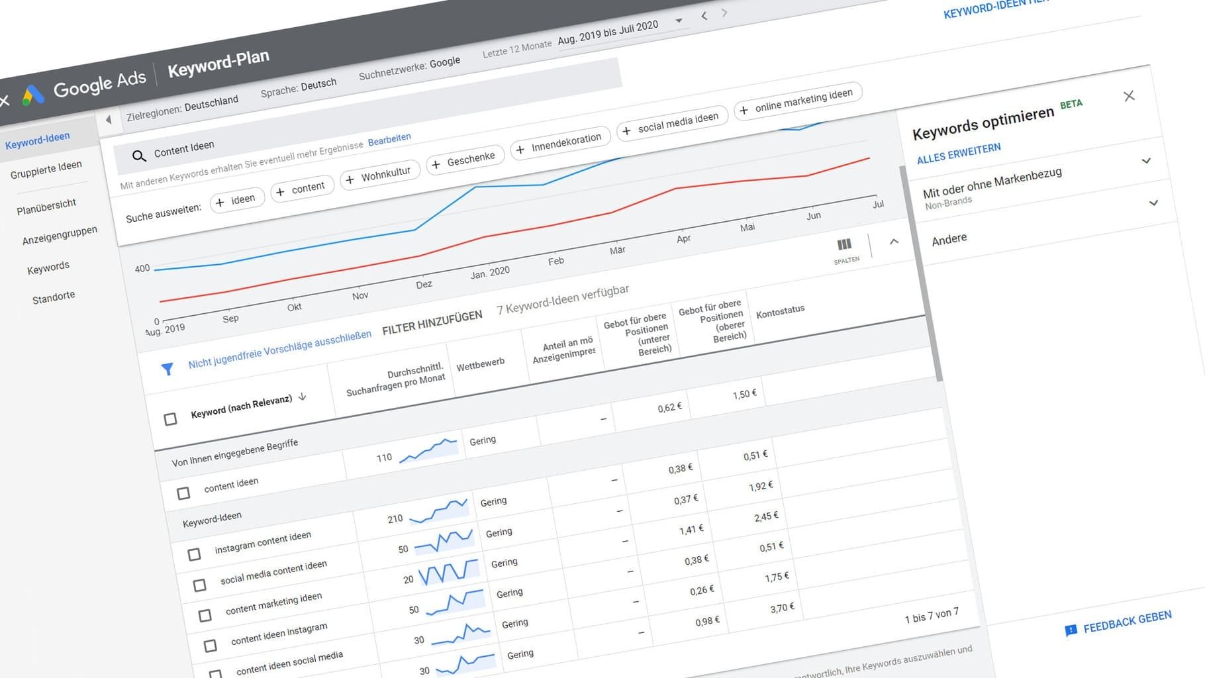Go to the previous date range
The height and width of the screenshot is (678, 1205).
704,16
